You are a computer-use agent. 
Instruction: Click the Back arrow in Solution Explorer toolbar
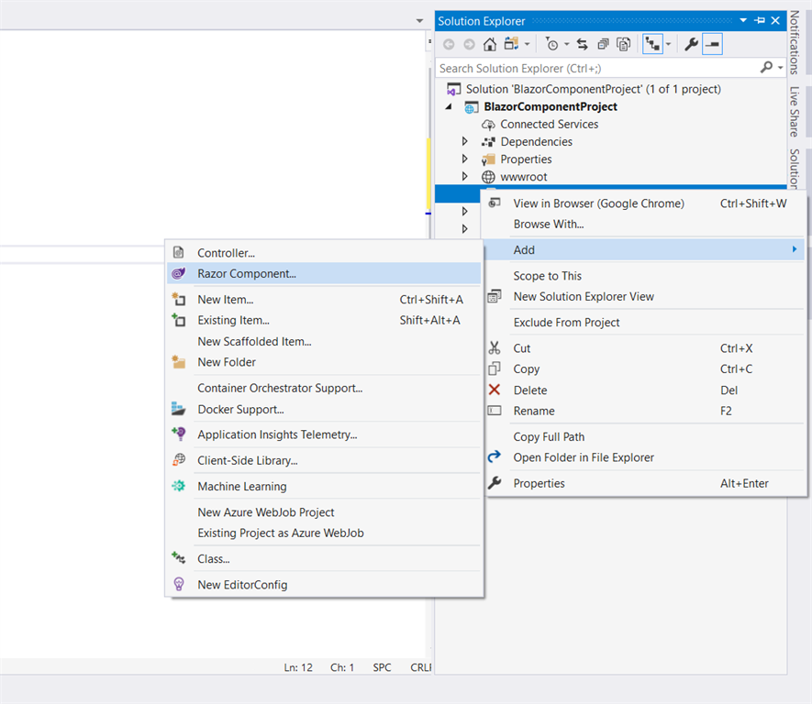(449, 45)
